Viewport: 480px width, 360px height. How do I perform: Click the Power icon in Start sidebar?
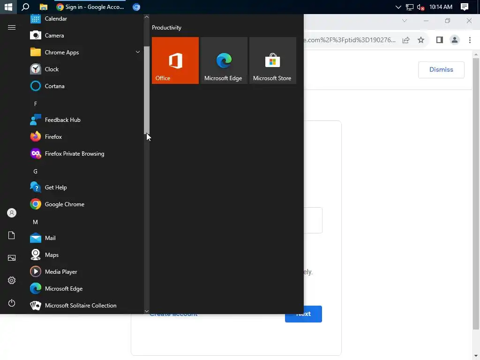12,303
